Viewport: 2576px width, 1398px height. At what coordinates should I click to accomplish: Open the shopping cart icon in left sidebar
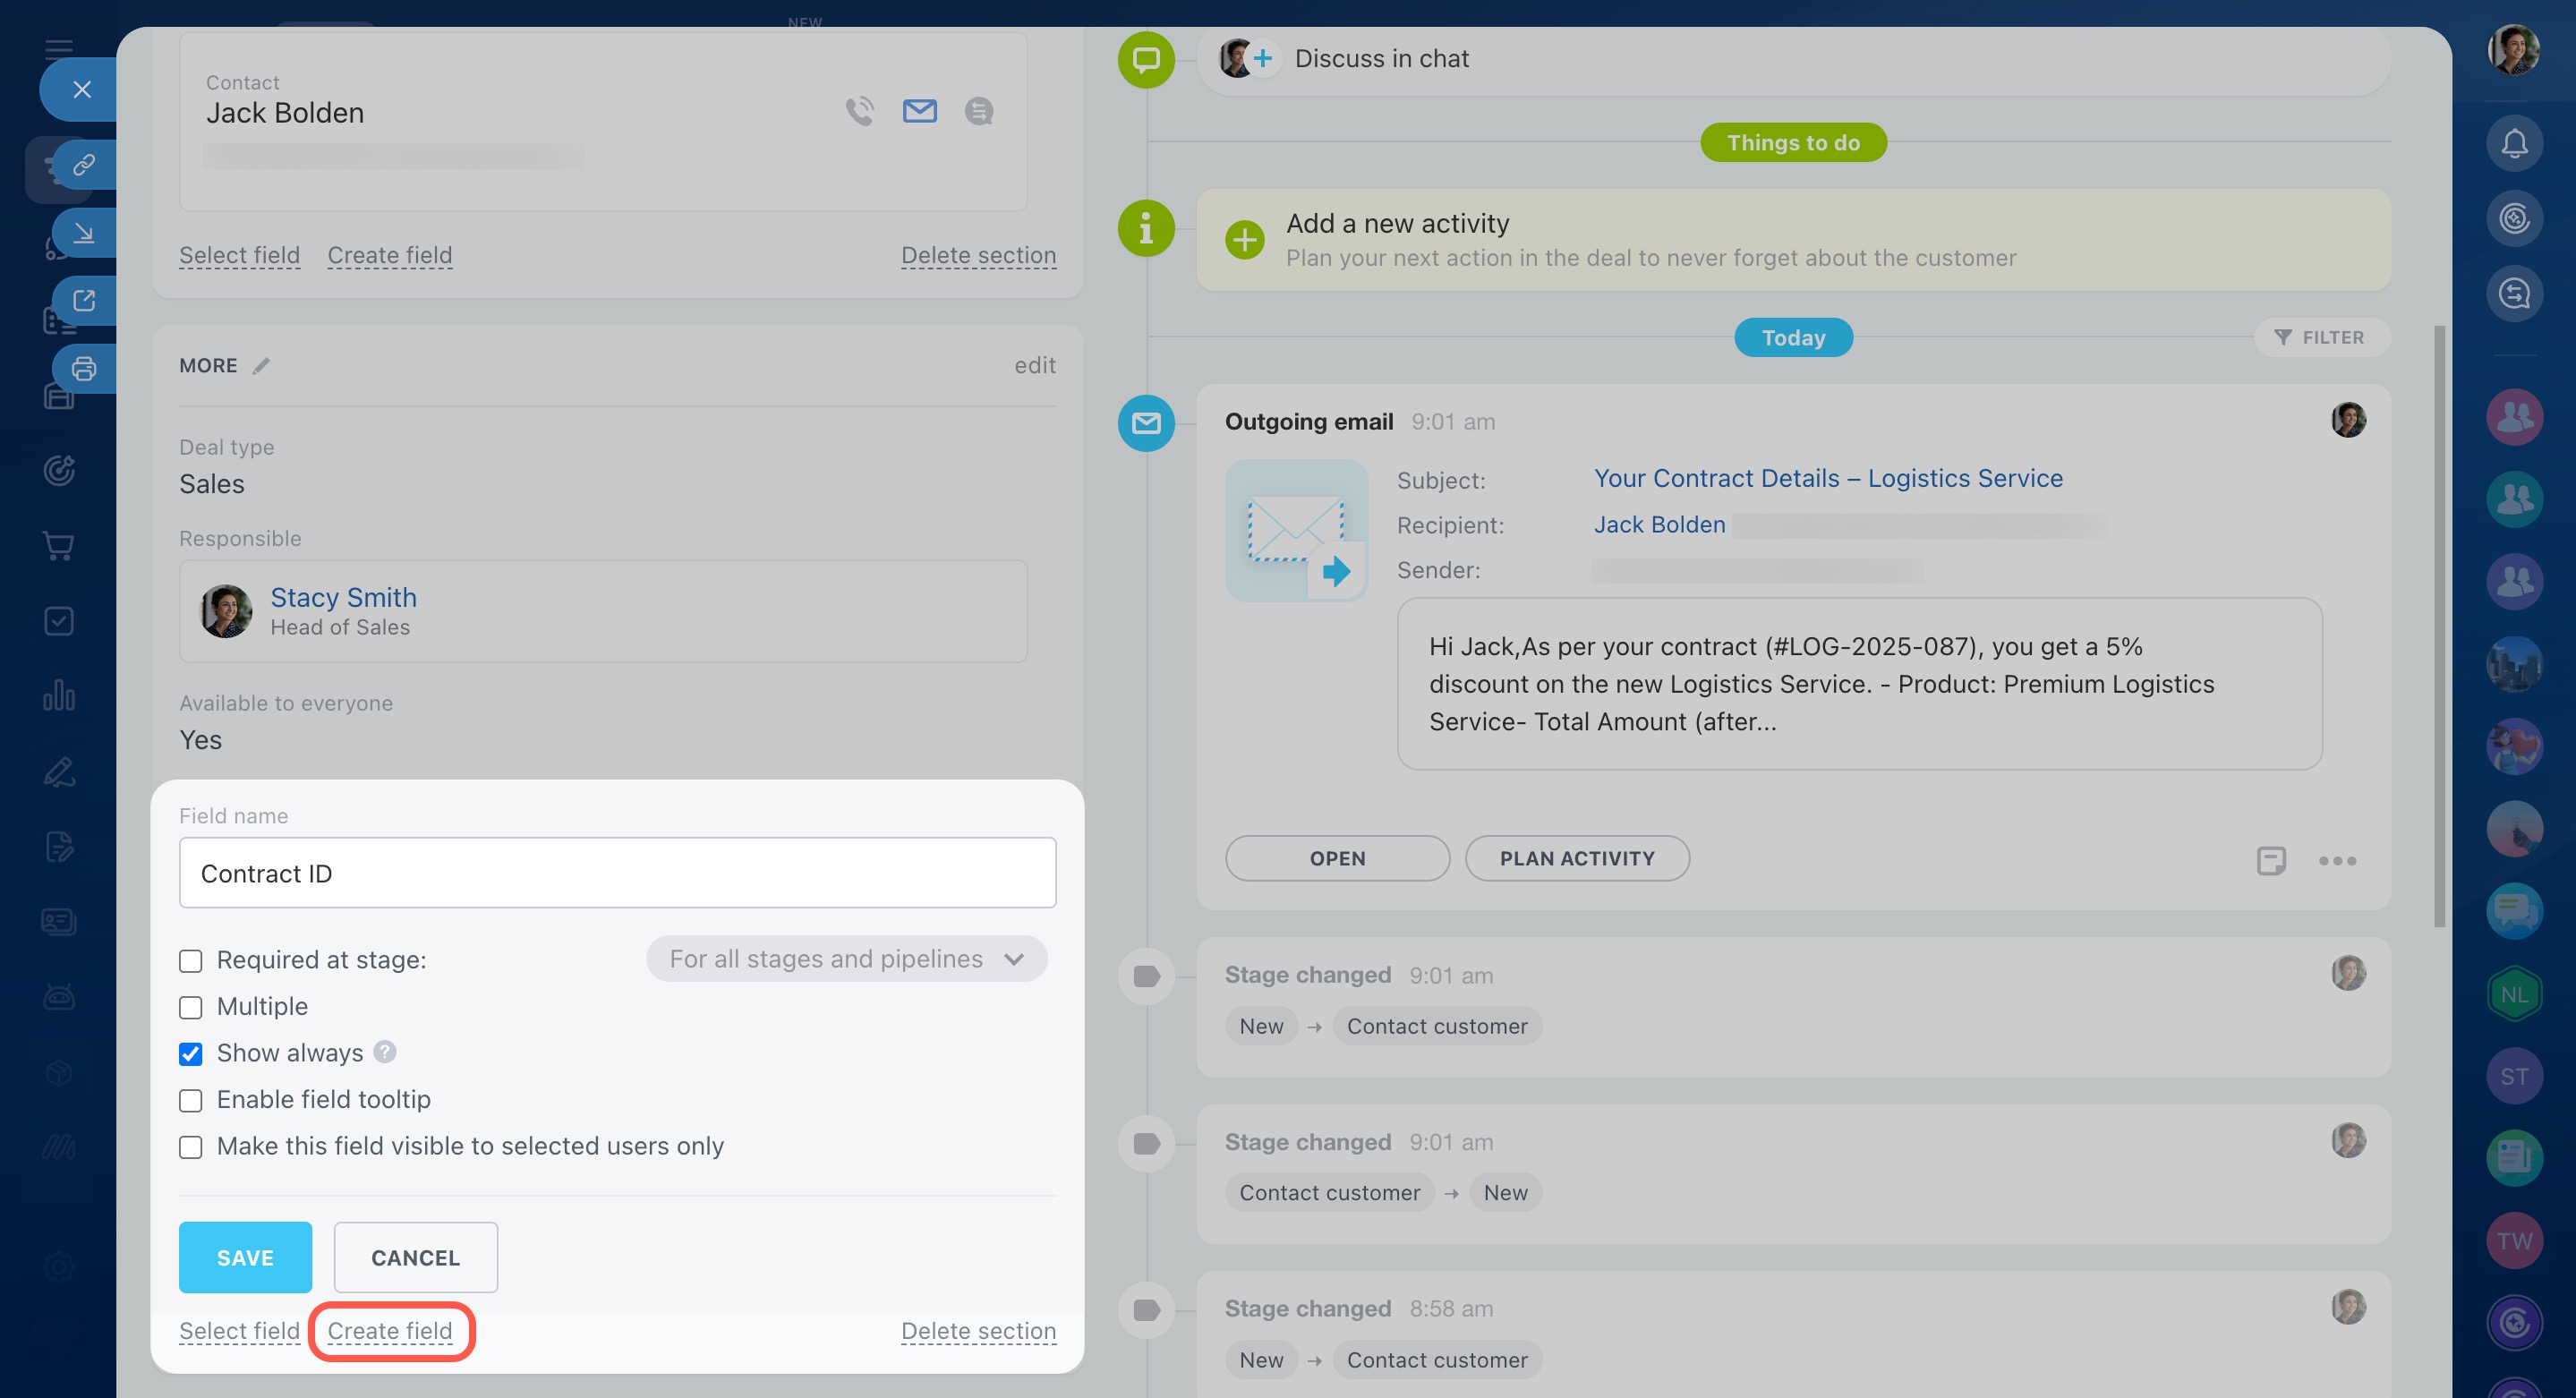click(x=59, y=546)
